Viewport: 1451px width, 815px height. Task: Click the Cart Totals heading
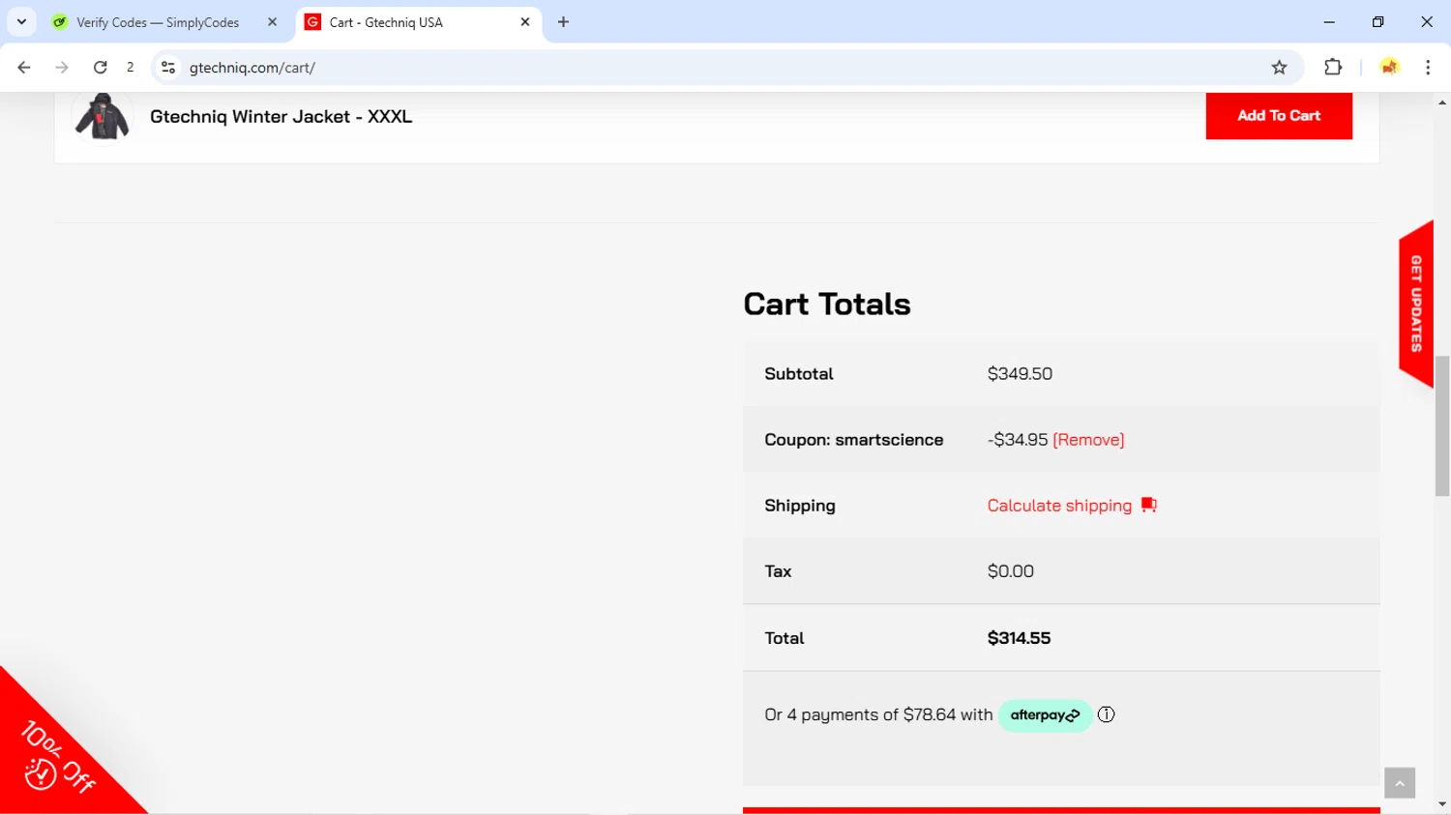coord(827,305)
